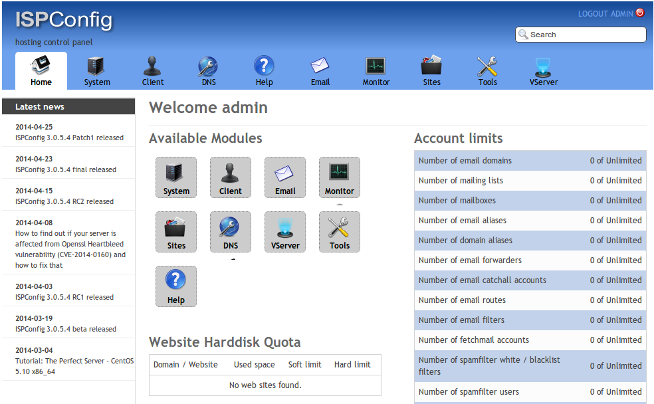Screen dimensions: 654x404
Task: Click the 2014-03-04 news date
Action: [x=34, y=350]
